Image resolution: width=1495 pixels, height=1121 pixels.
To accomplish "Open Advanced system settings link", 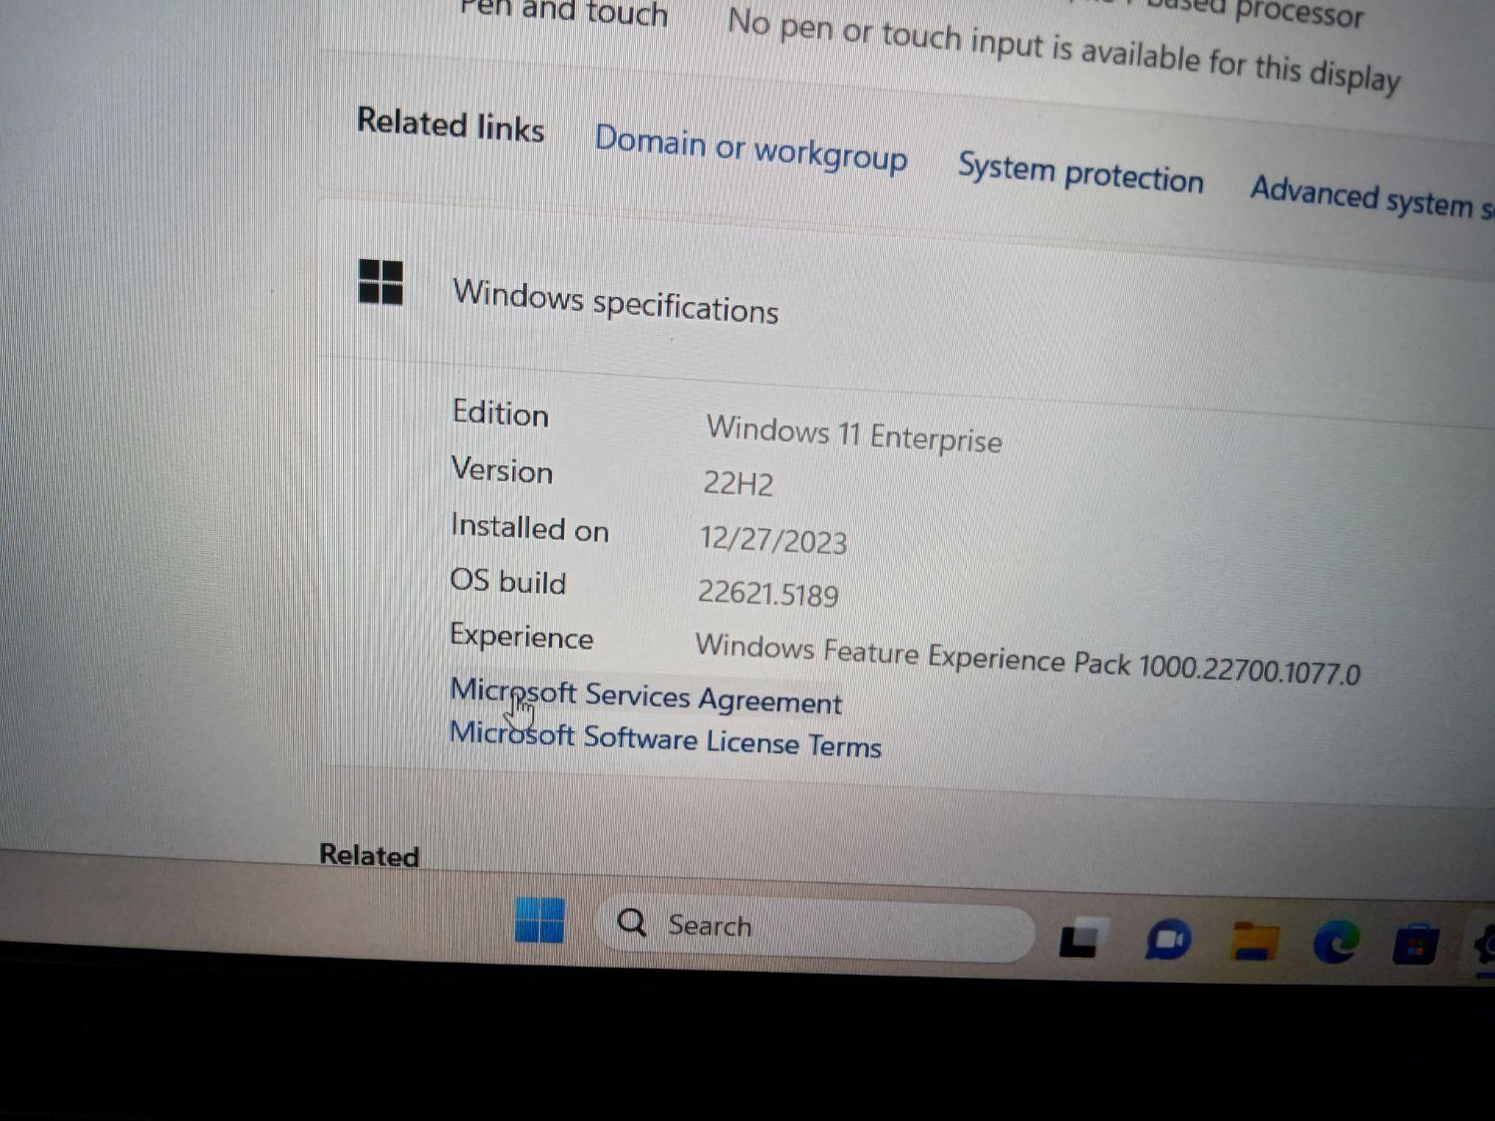I will pyautogui.click(x=1371, y=197).
